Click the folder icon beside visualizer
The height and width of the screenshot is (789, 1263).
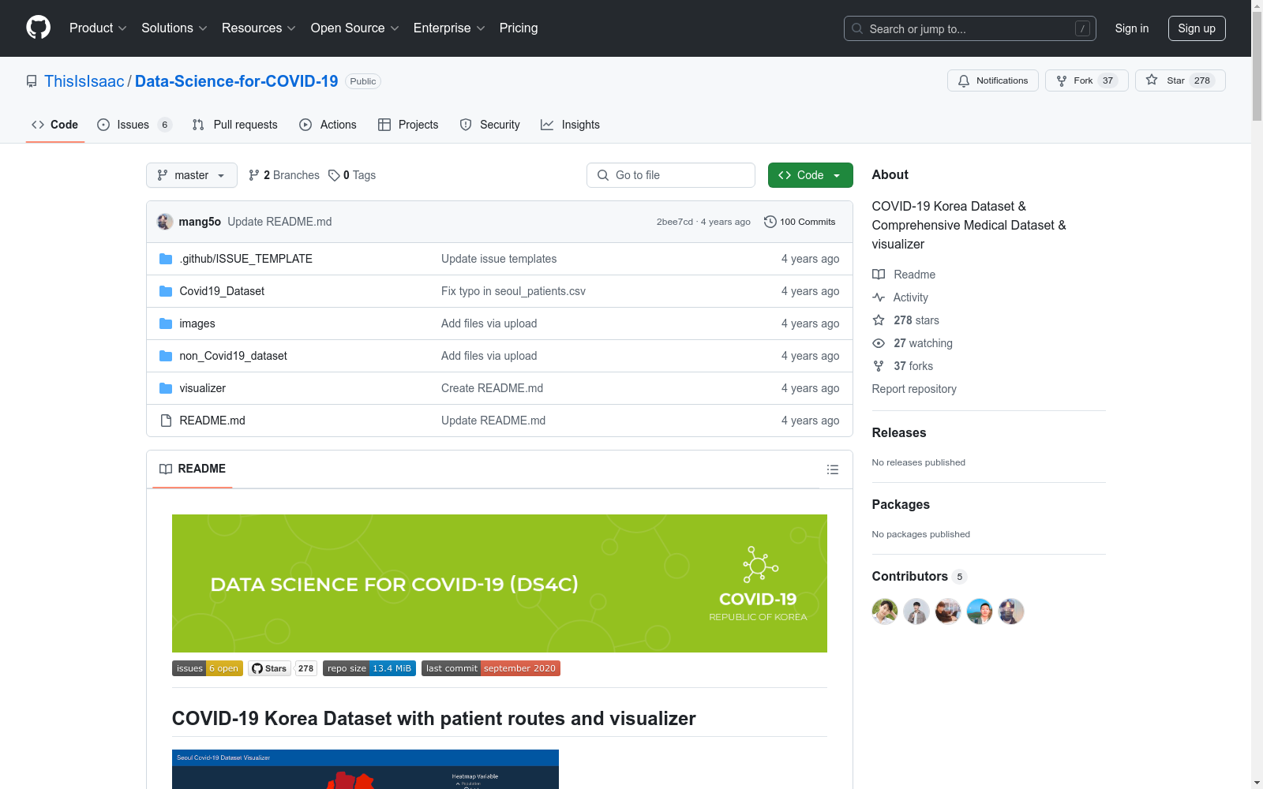click(166, 388)
